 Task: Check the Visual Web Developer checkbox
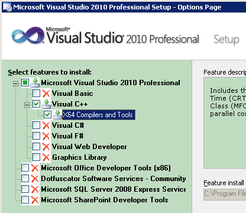coord(37,146)
